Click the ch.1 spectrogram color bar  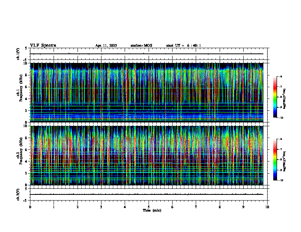point(275,97)
